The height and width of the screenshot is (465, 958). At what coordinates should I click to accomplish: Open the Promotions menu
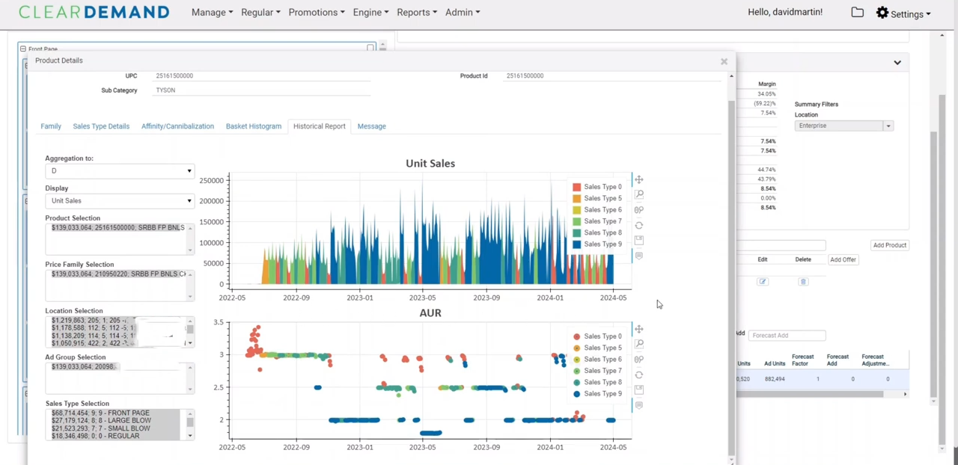point(317,13)
